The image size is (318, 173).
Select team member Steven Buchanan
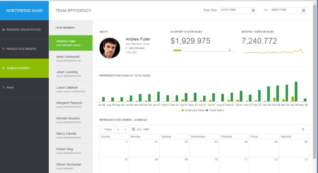71,166
